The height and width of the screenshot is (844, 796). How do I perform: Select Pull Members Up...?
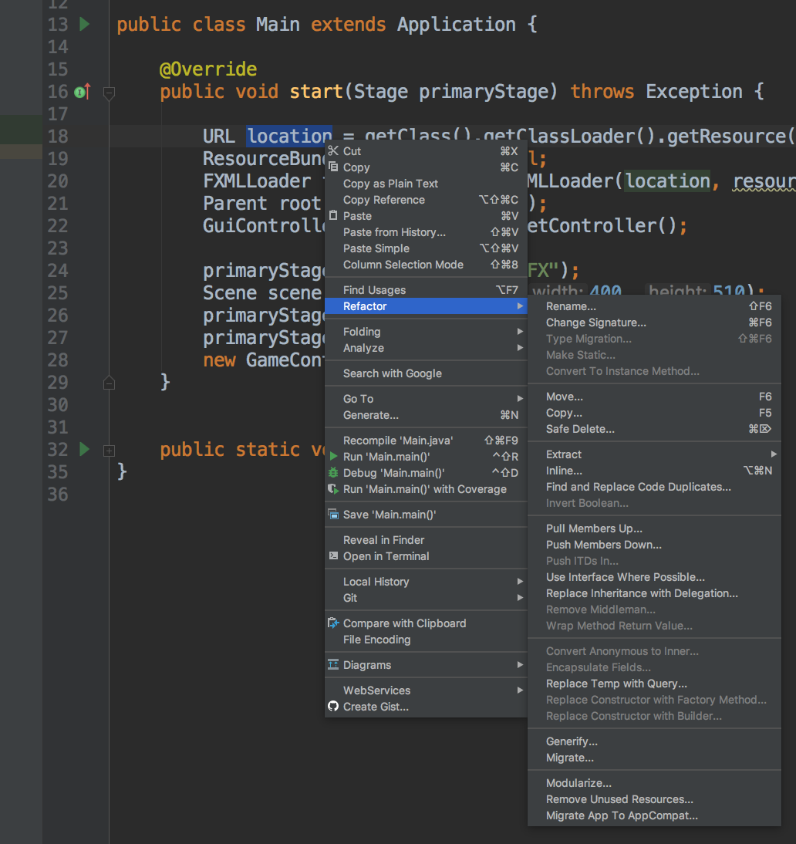click(x=654, y=528)
